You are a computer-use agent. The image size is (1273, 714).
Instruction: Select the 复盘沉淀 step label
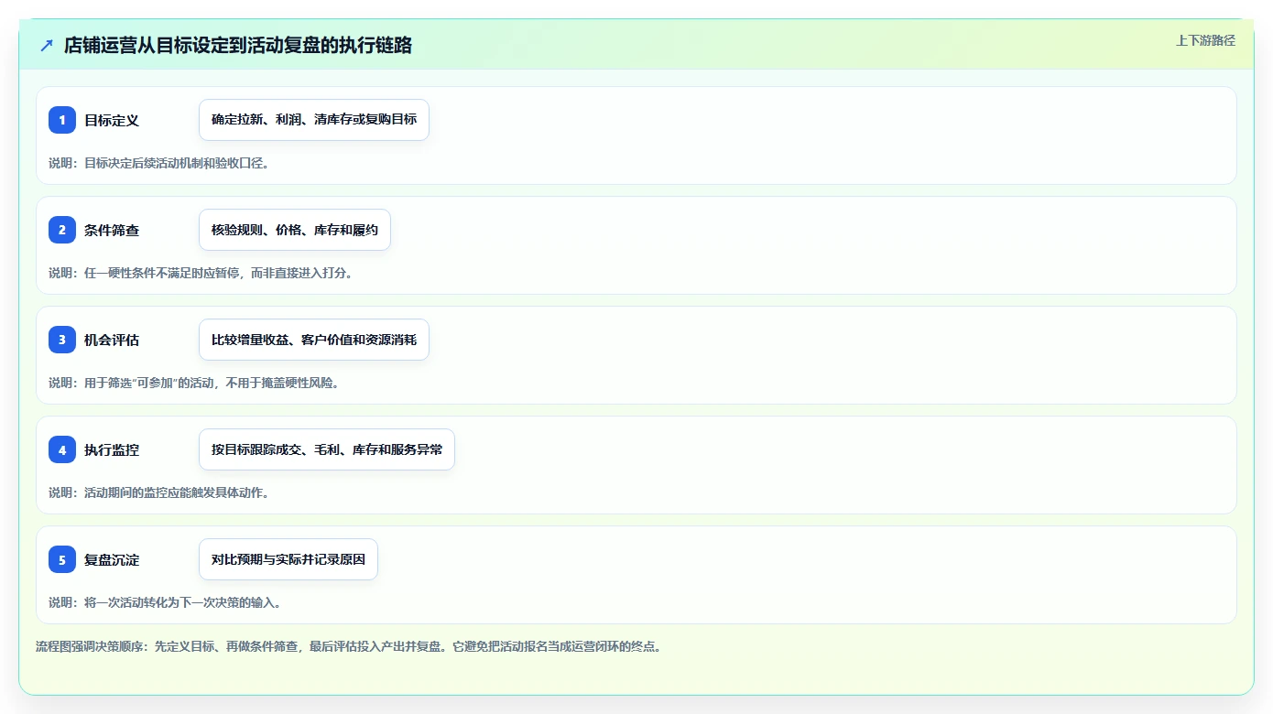pyautogui.click(x=112, y=559)
